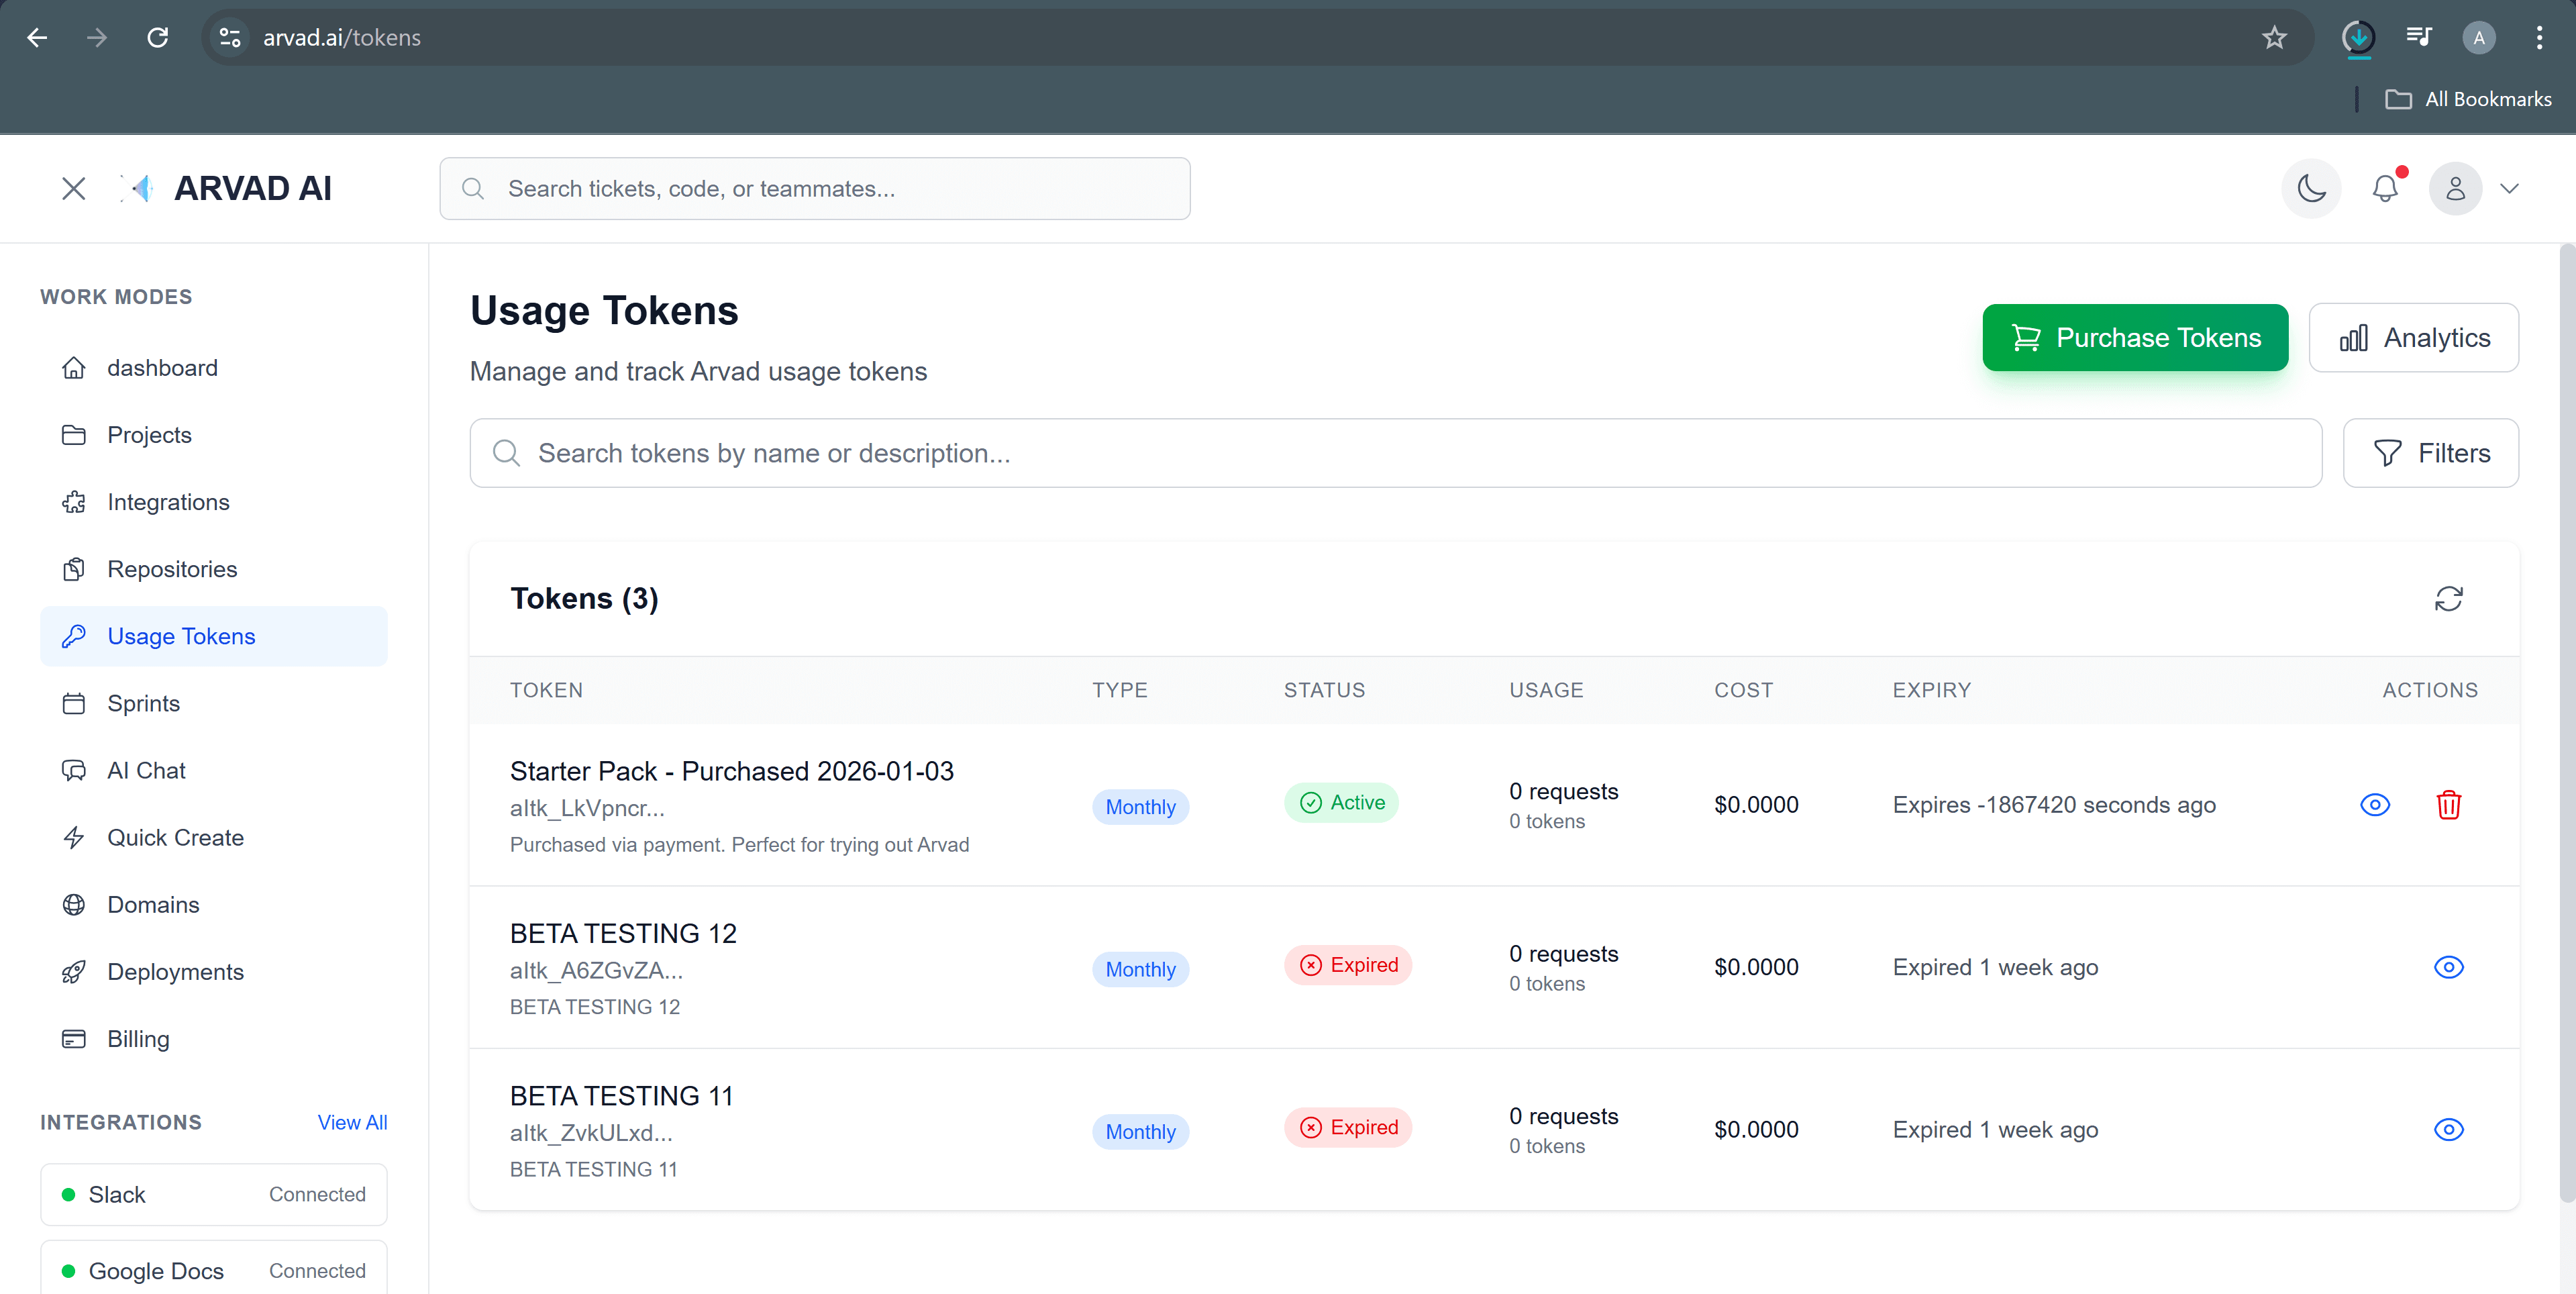Switch to the Billing section
Screen dimensions: 2576x1294
pos(138,1038)
